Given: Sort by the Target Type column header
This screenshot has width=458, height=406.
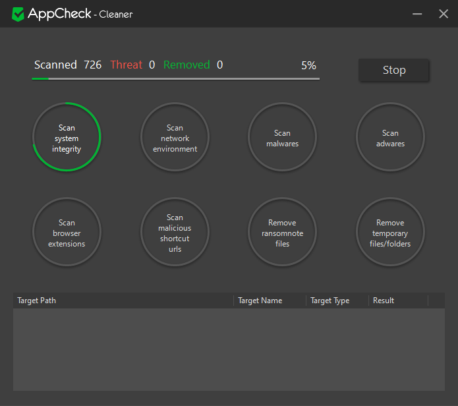Looking at the screenshot, I should pyautogui.click(x=337, y=301).
